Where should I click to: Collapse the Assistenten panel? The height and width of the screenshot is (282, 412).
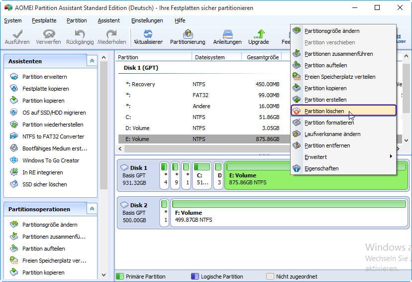pos(92,61)
